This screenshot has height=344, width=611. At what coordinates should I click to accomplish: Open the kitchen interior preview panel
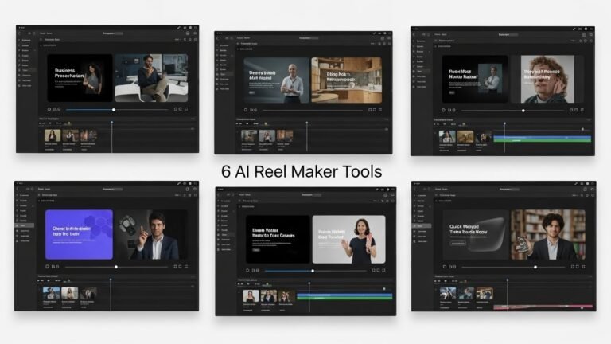pyautogui.click(x=346, y=80)
